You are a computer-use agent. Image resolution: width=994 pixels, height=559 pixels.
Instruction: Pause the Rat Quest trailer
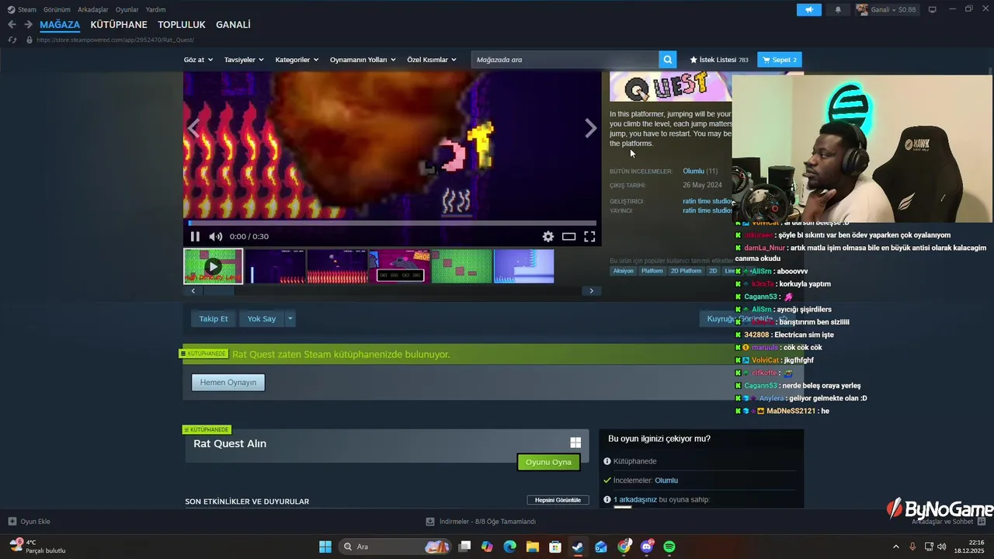195,237
